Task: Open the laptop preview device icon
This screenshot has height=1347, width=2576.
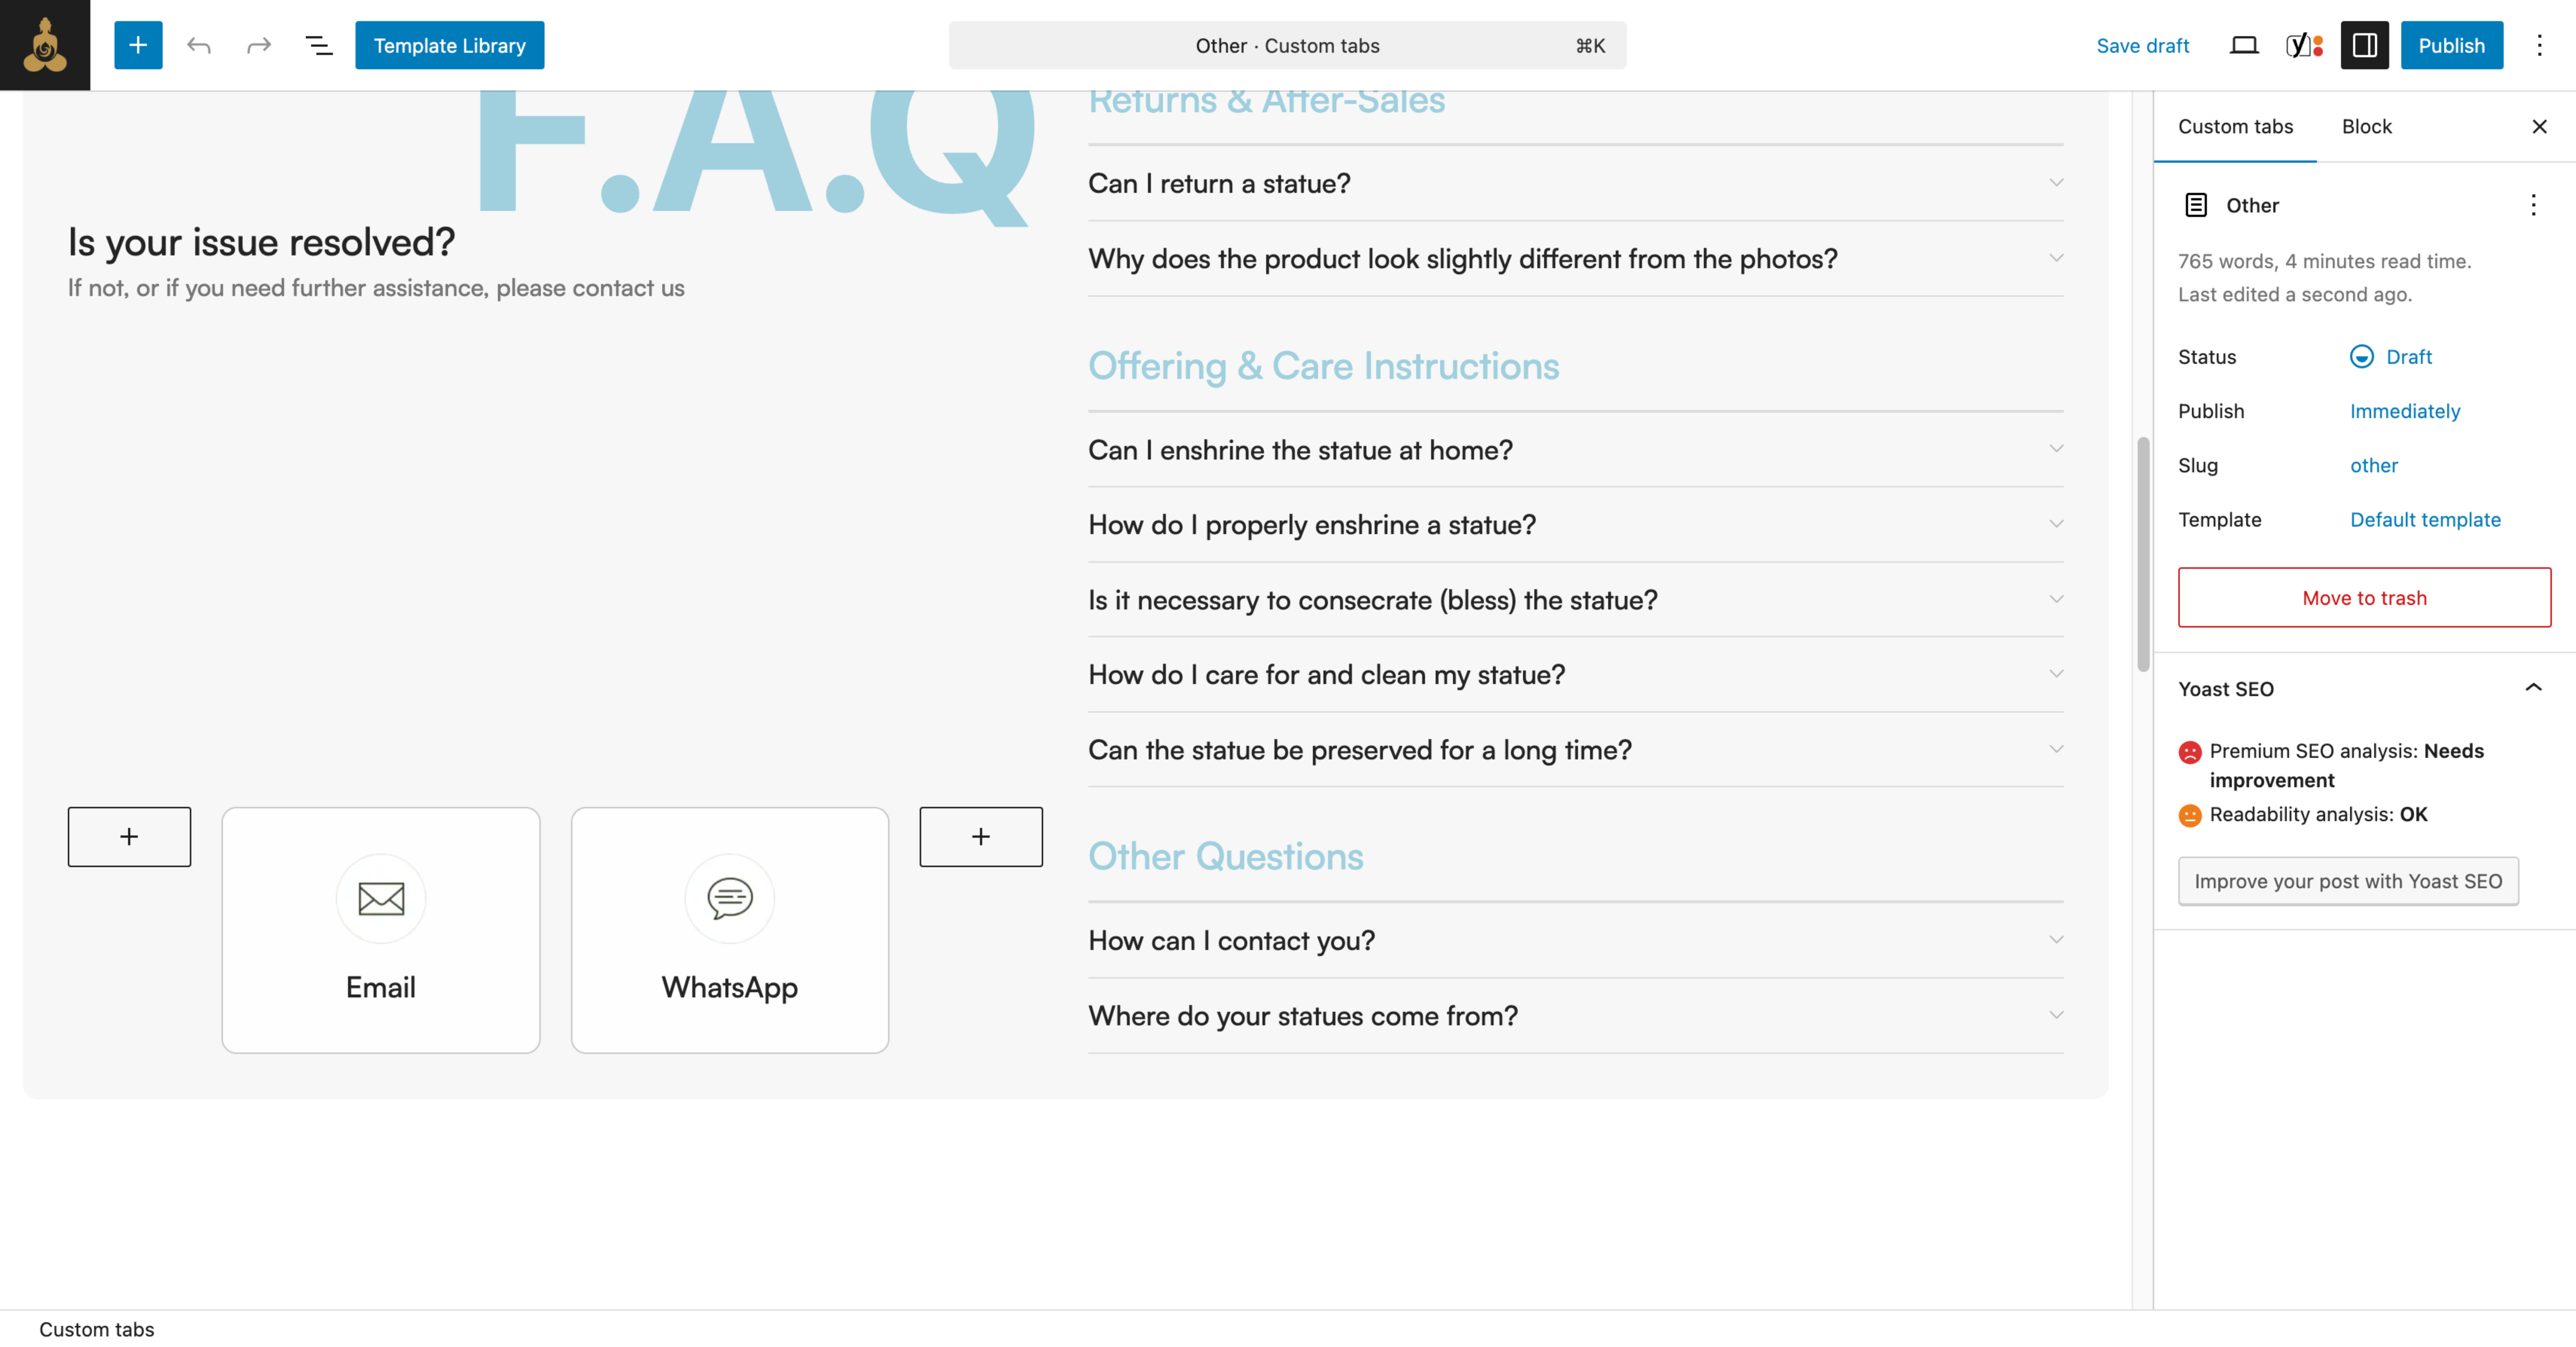Action: coord(2244,45)
